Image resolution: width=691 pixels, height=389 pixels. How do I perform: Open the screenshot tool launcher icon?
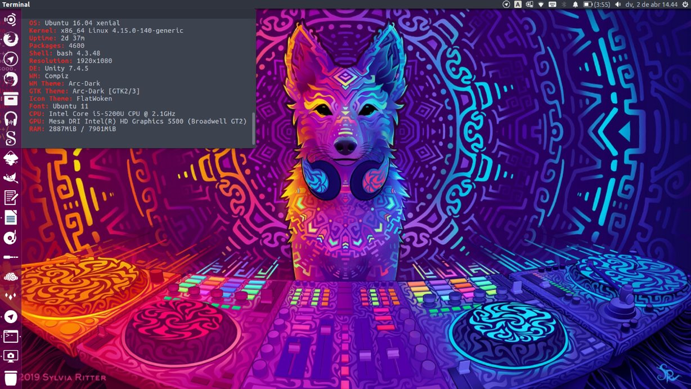pyautogui.click(x=10, y=356)
